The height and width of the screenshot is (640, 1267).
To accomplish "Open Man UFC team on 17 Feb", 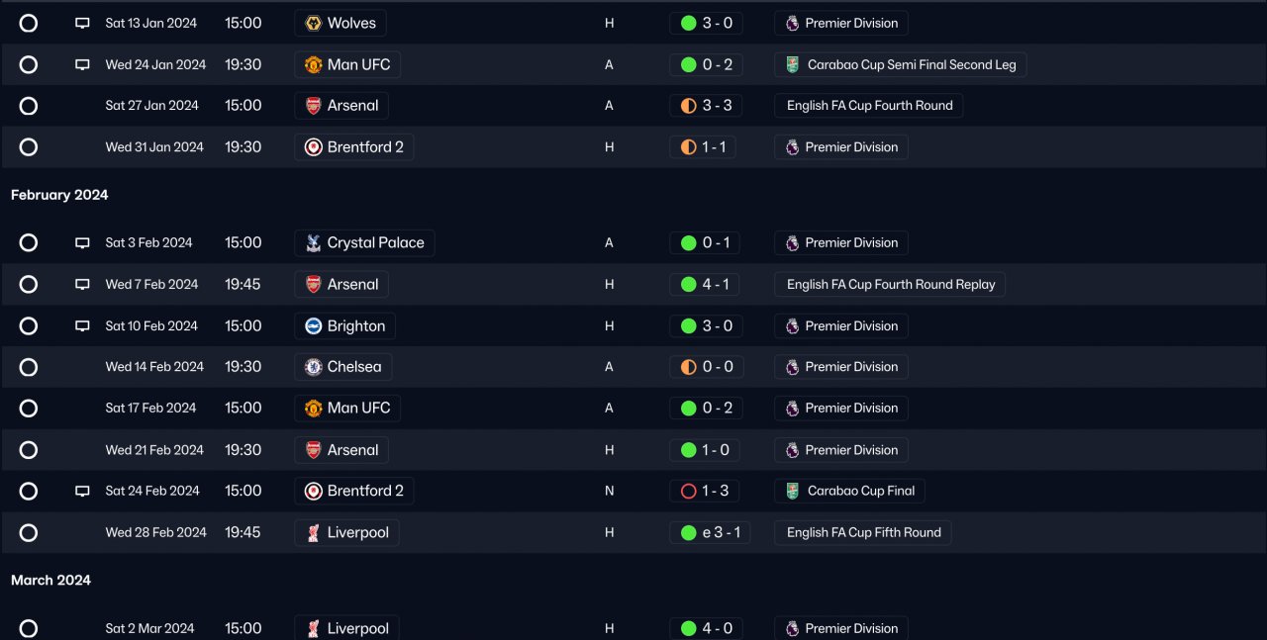I will tap(347, 408).
